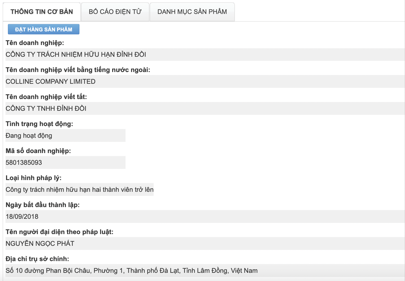Click the Ngày bắt đầu thành lập label

pos(43,205)
